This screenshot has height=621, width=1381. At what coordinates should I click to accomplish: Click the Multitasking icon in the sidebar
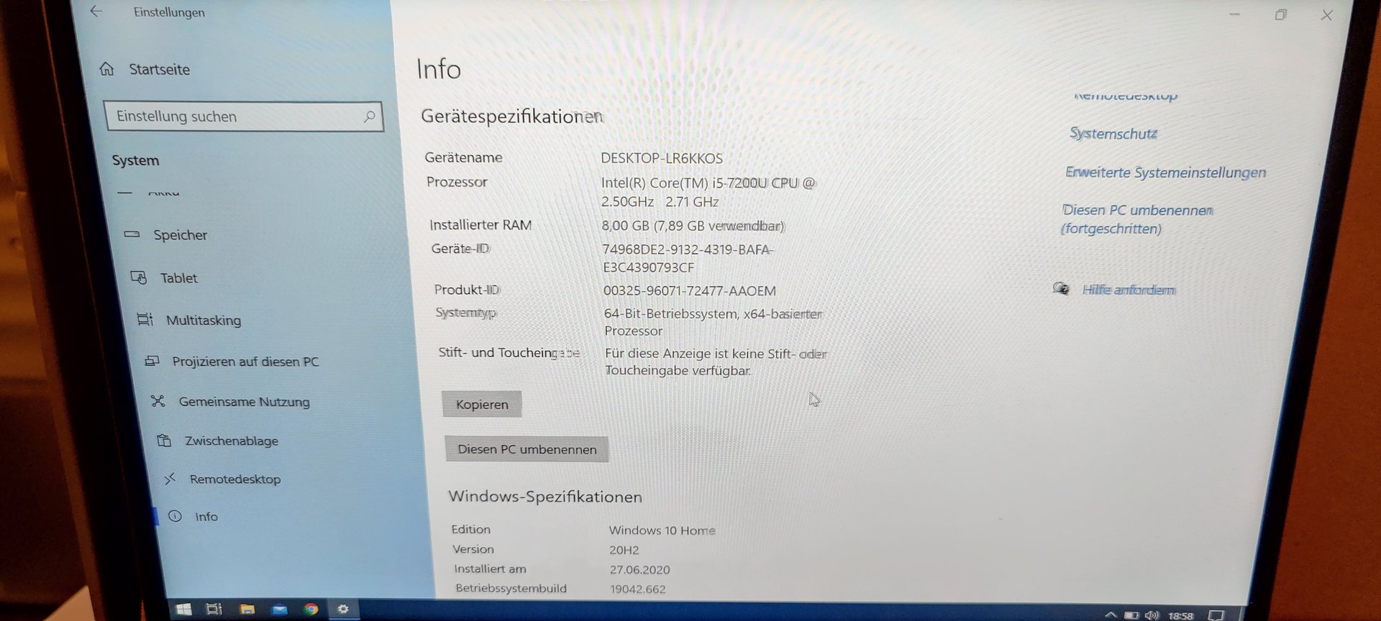point(145,319)
